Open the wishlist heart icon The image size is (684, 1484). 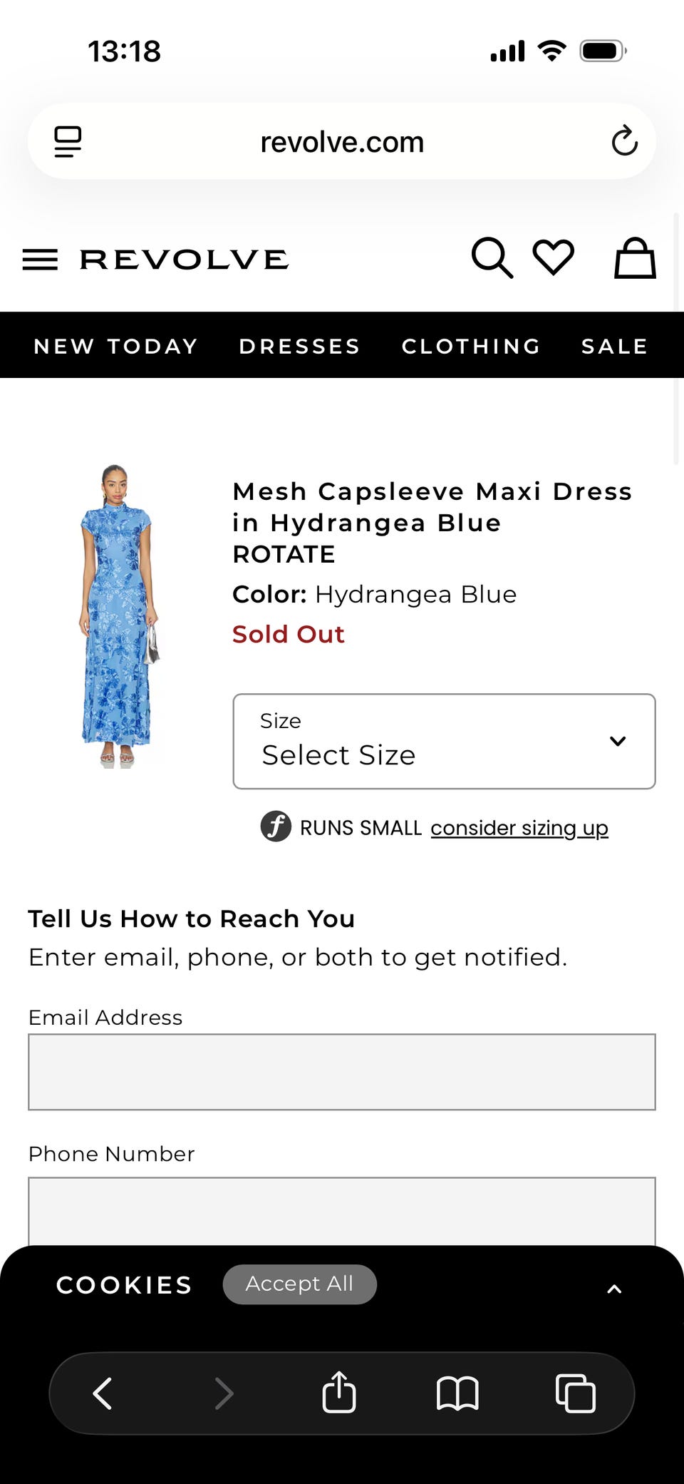point(554,257)
